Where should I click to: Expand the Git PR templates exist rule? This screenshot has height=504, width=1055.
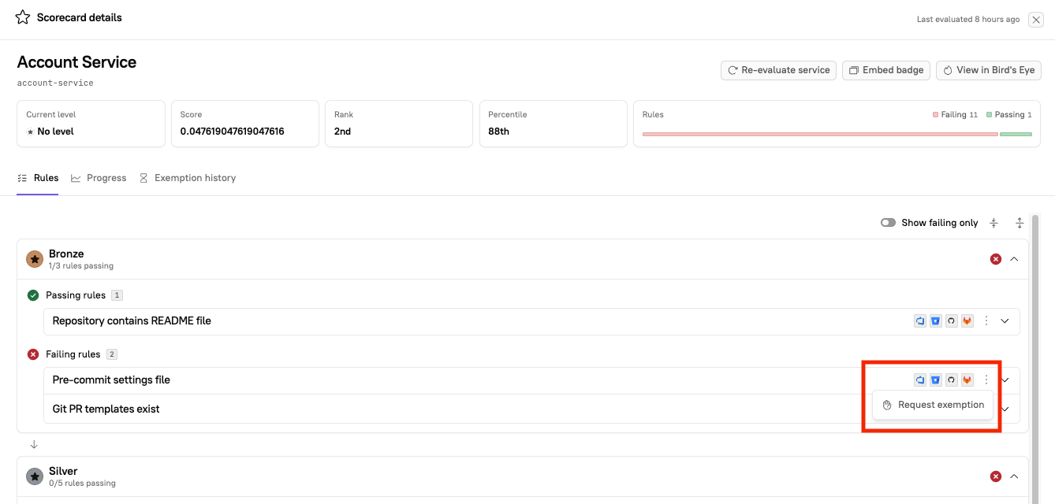coord(1005,409)
